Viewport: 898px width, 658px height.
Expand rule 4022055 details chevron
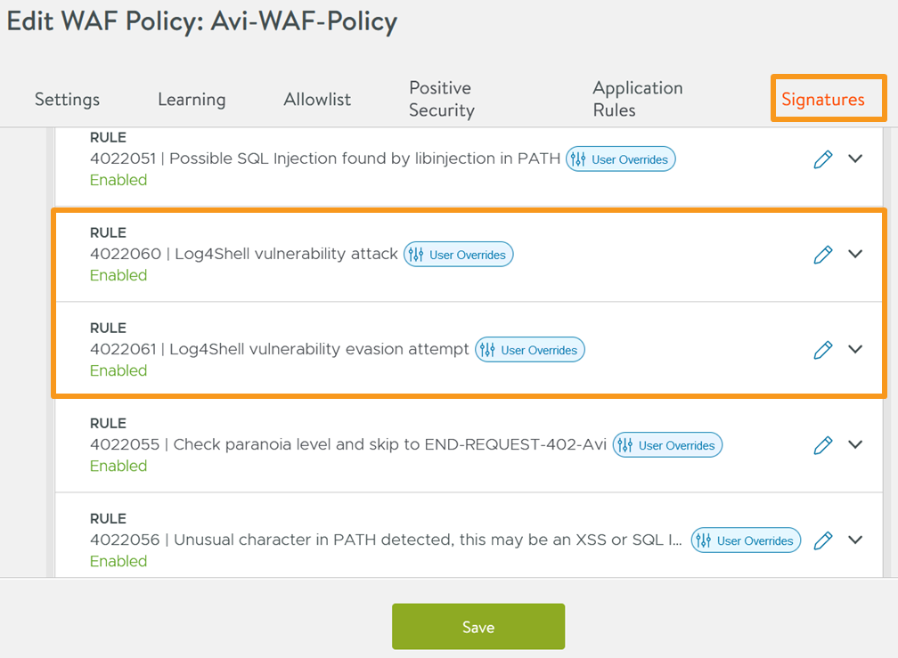[x=855, y=444]
